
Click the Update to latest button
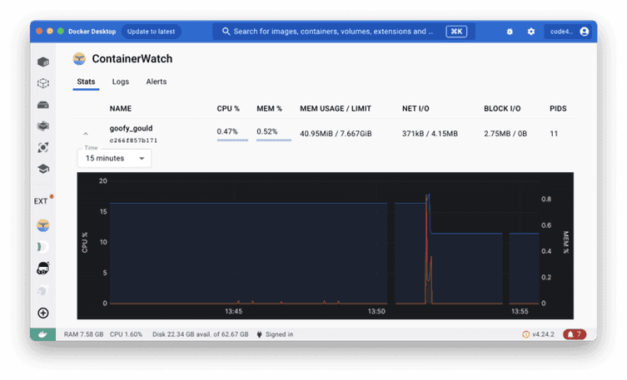[151, 32]
